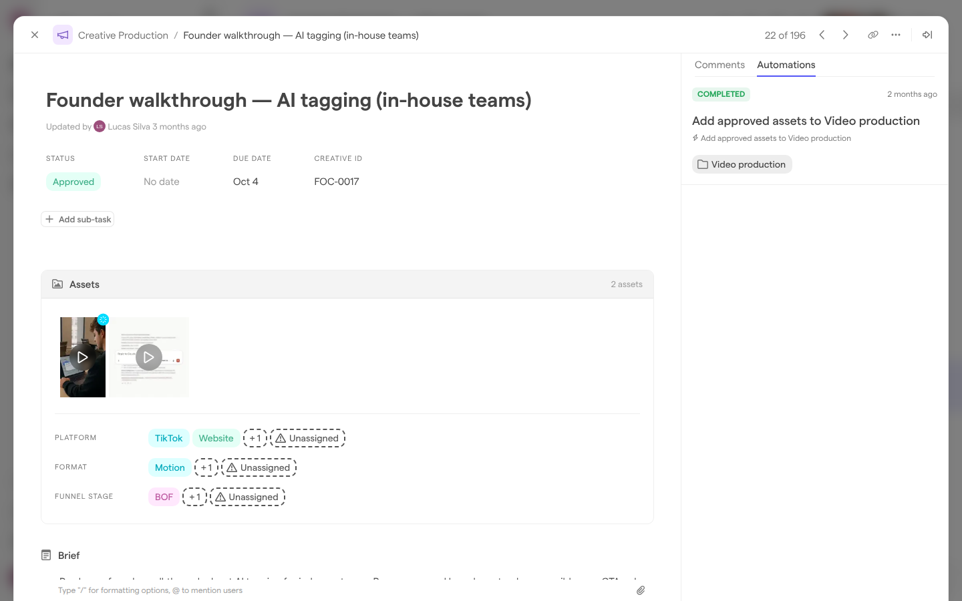This screenshot has width=962, height=601.
Task: Click Add sub-task button
Action: (77, 219)
